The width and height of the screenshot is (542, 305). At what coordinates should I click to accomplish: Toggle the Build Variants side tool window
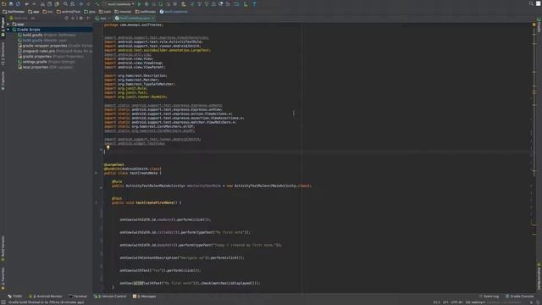(3, 248)
